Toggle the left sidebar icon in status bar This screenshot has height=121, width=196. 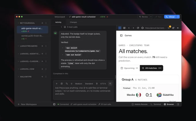coord(54,104)
